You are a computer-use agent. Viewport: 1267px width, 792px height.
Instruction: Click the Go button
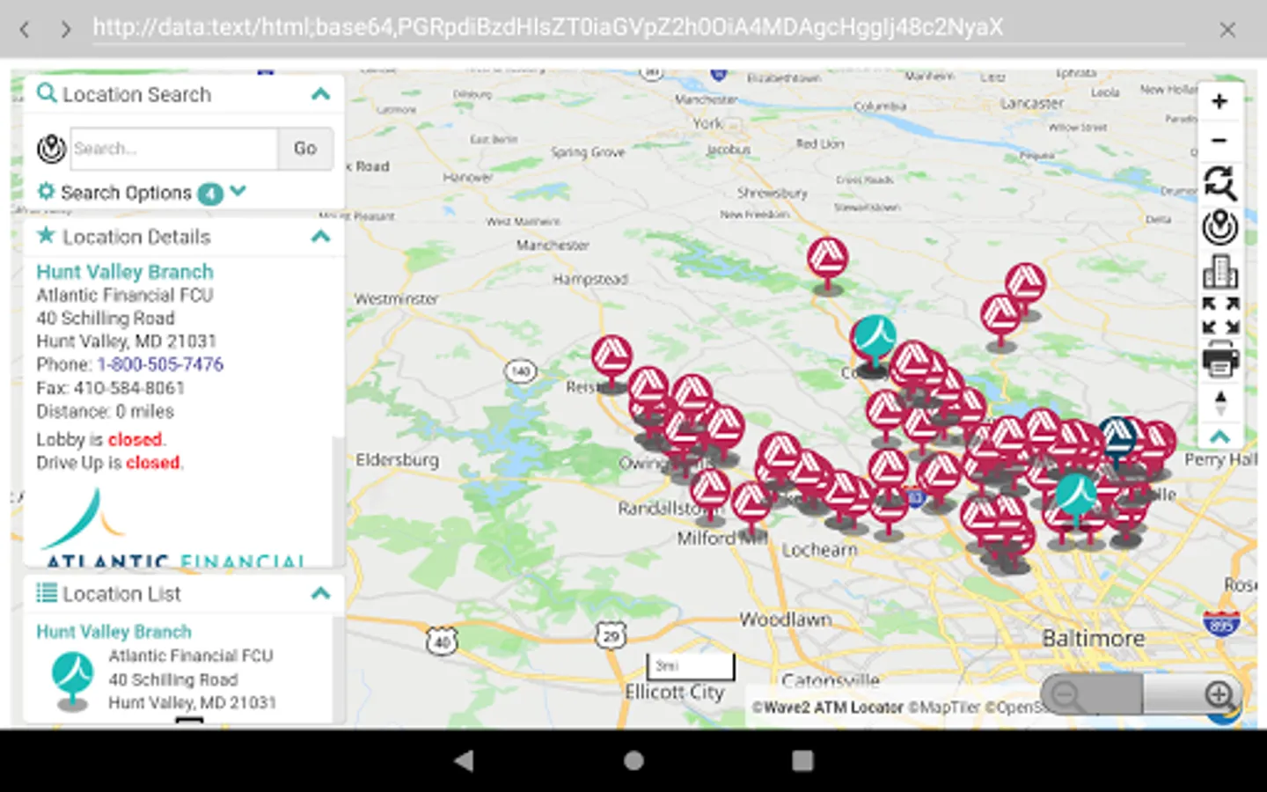305,149
